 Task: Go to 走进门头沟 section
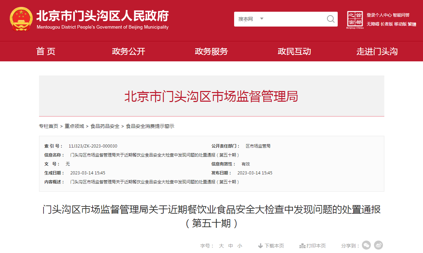point(377,51)
